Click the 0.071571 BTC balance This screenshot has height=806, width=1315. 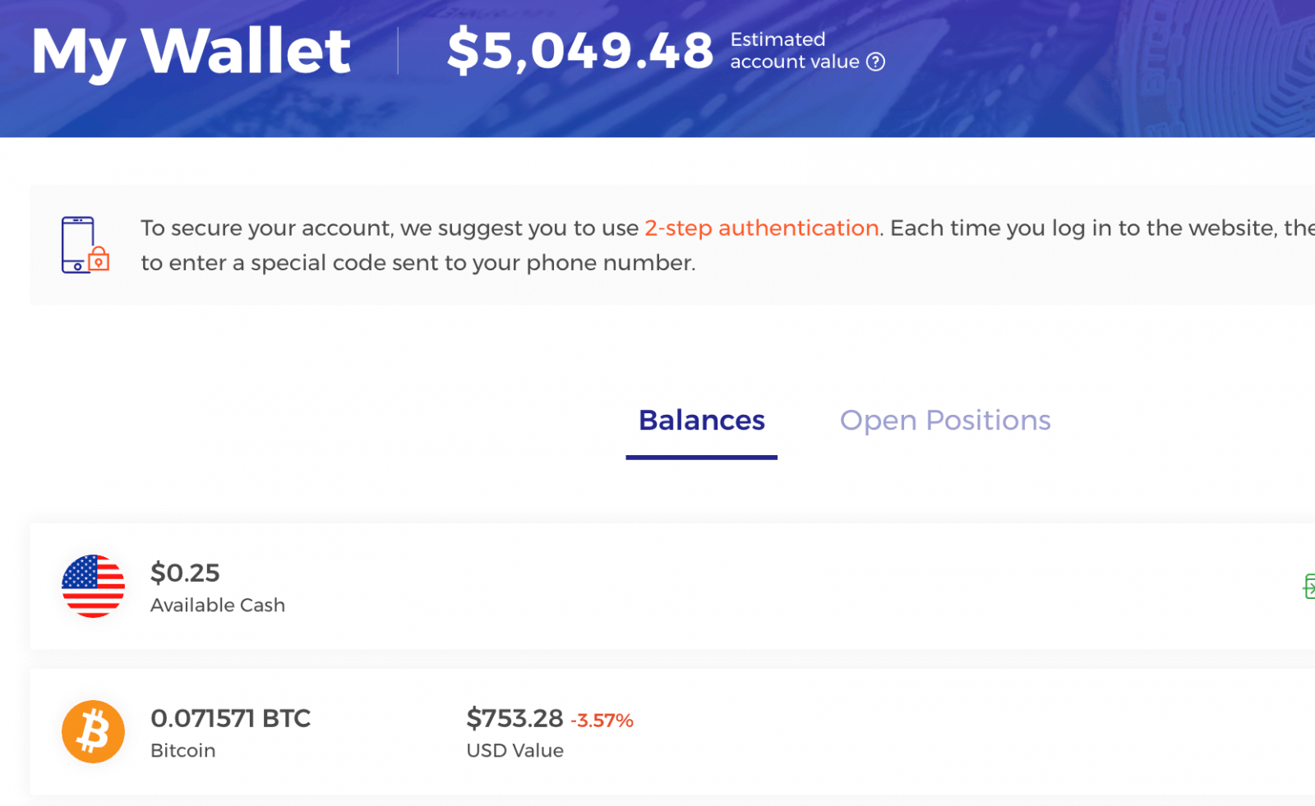pos(231,718)
